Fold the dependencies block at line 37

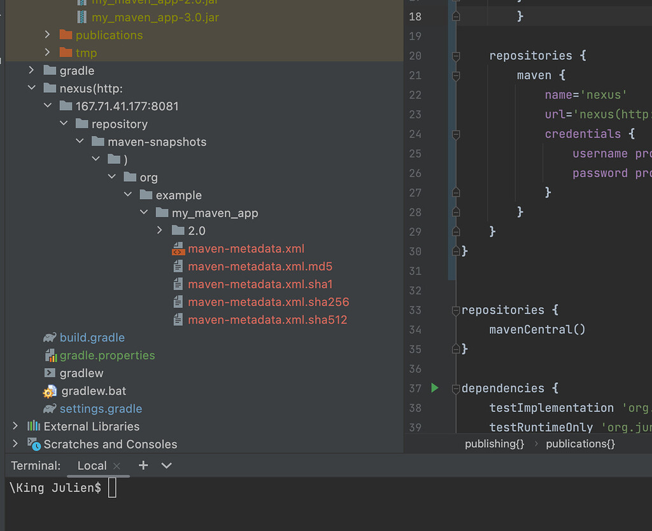click(456, 389)
